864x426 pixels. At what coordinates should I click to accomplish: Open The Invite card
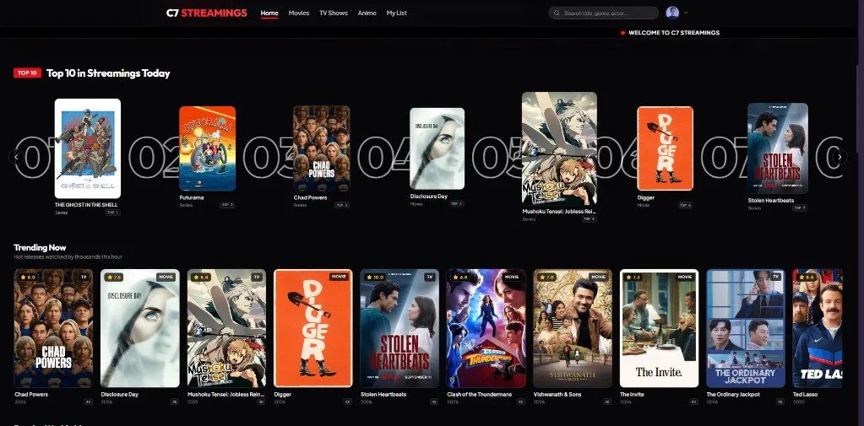(659, 328)
